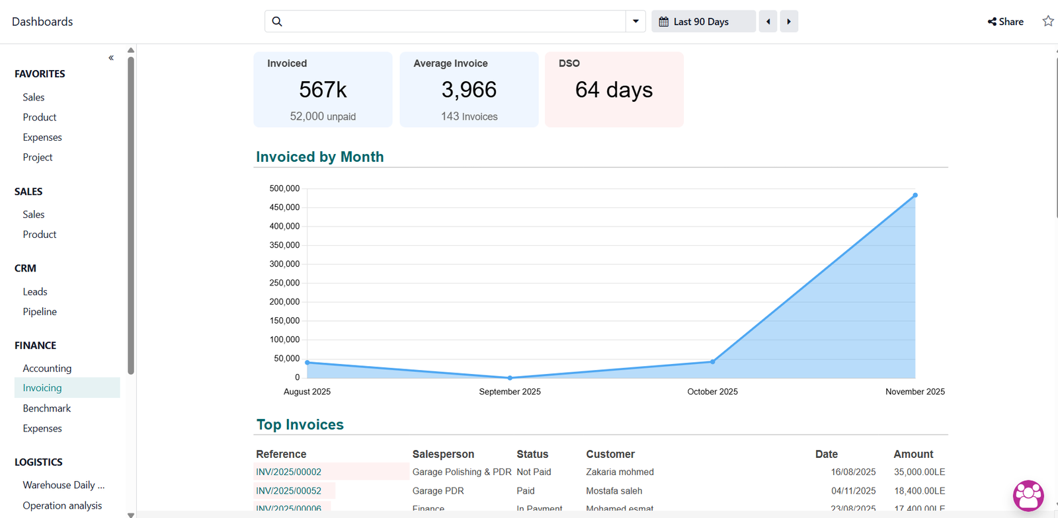
Task: Collapse the dashboards sidebar panel
Action: point(111,58)
